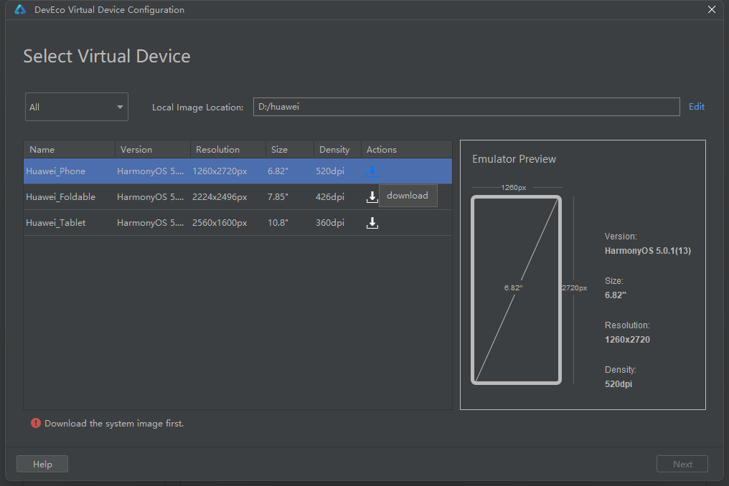This screenshot has width=729, height=486.
Task: Click the HarmonyOS 5.0.1(13) version text
Action: (x=648, y=250)
